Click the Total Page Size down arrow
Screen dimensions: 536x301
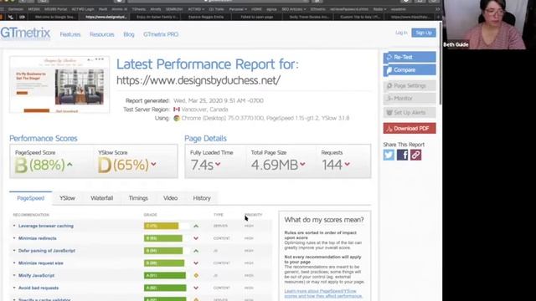[302, 165]
